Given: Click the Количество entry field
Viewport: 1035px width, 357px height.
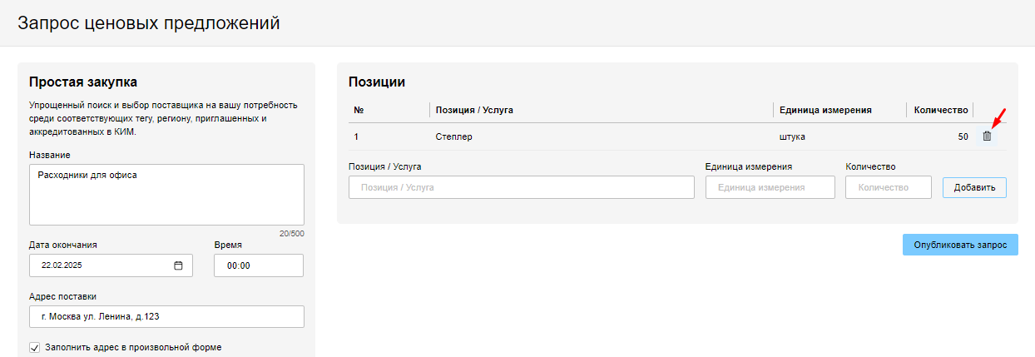Looking at the screenshot, I should (888, 187).
